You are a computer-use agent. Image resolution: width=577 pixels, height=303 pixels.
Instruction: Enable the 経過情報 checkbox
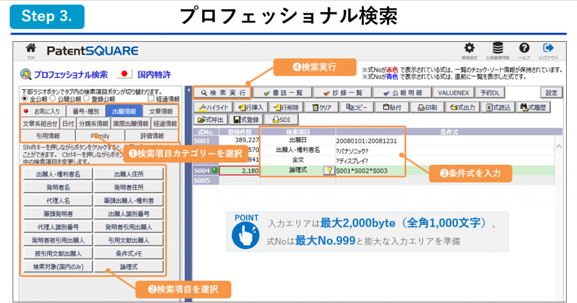[151, 99]
